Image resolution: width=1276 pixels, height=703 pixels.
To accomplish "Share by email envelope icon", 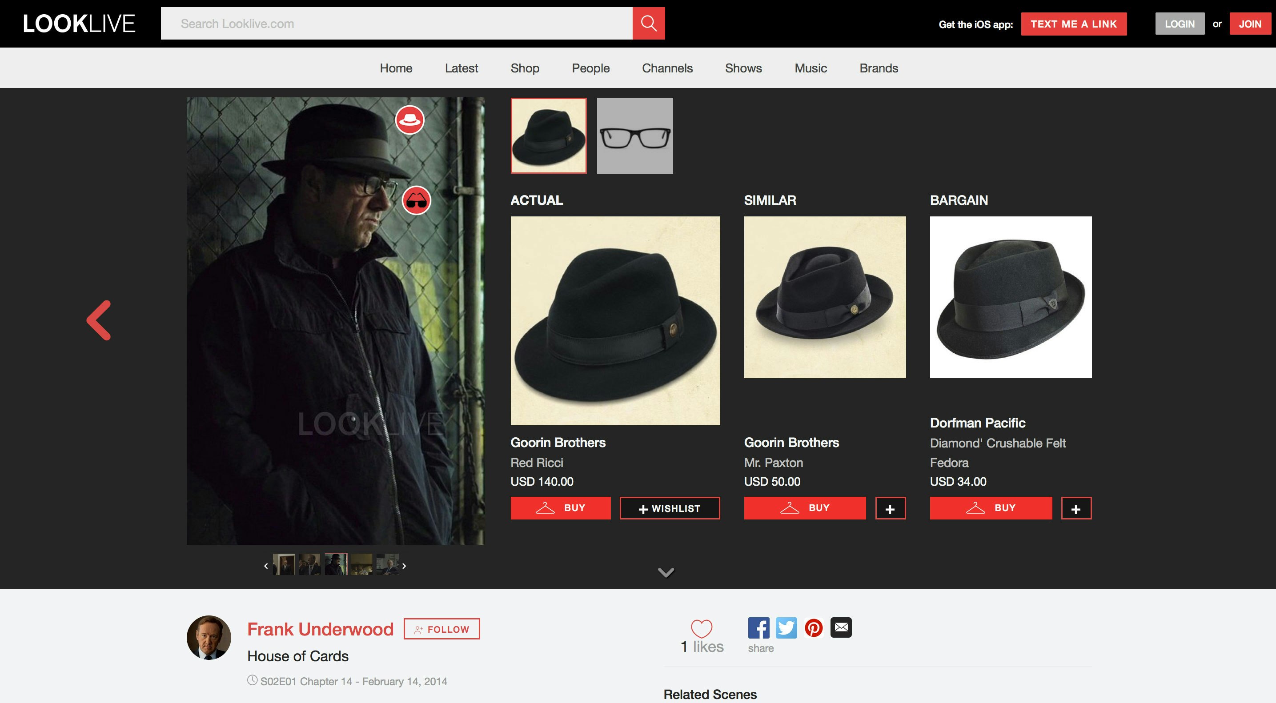I will pos(841,627).
